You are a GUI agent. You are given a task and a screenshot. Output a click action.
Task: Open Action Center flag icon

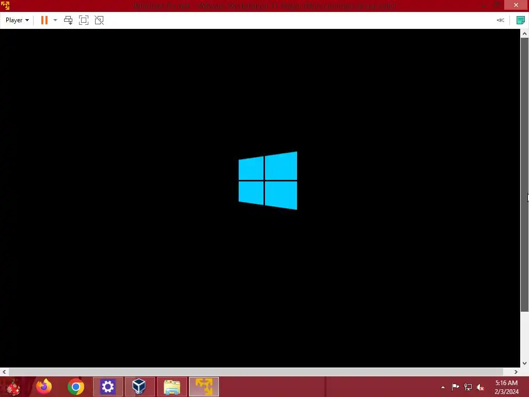click(456, 387)
